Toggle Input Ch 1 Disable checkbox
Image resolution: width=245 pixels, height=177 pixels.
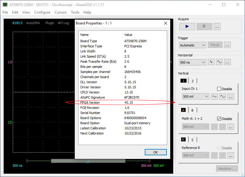(219, 89)
